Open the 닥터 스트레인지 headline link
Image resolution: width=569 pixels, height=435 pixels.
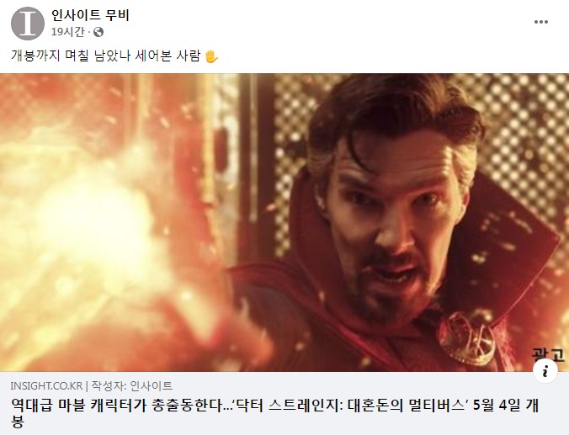(x=274, y=413)
